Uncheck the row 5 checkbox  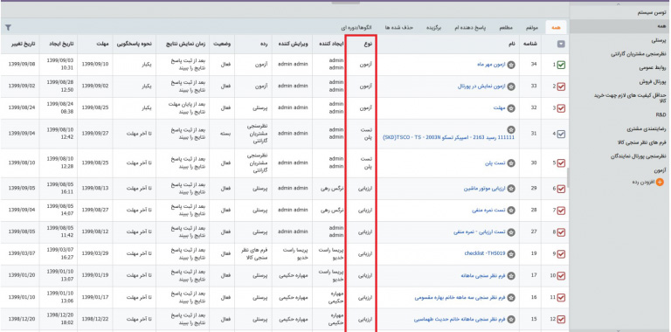pyautogui.click(x=561, y=163)
